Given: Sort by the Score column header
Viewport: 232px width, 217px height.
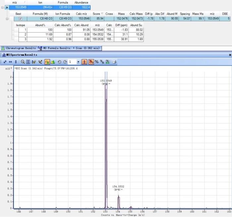Looking at the screenshot, I should (x=98, y=14).
